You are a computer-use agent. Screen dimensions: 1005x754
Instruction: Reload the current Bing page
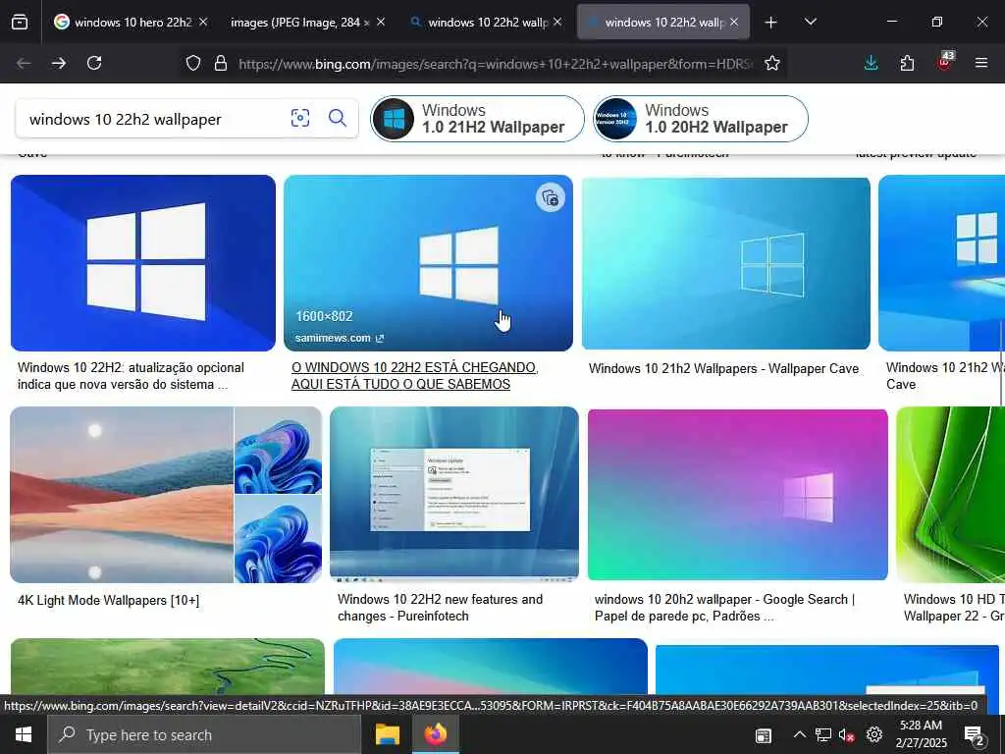click(x=94, y=63)
